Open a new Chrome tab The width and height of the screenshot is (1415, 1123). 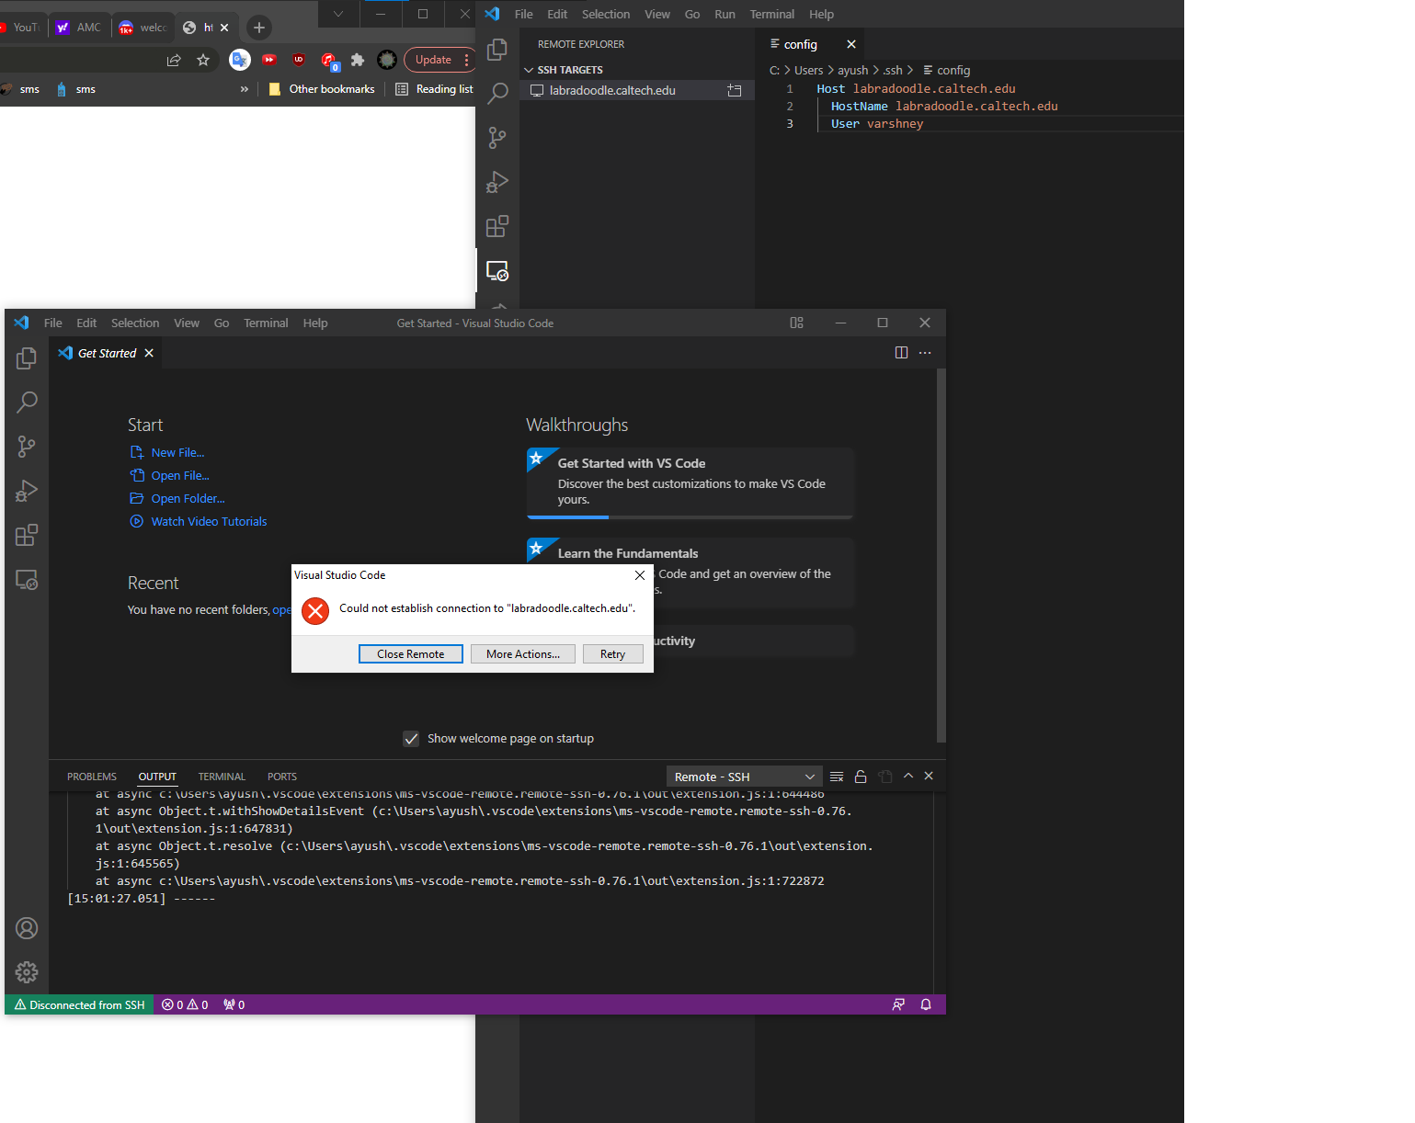click(x=259, y=28)
